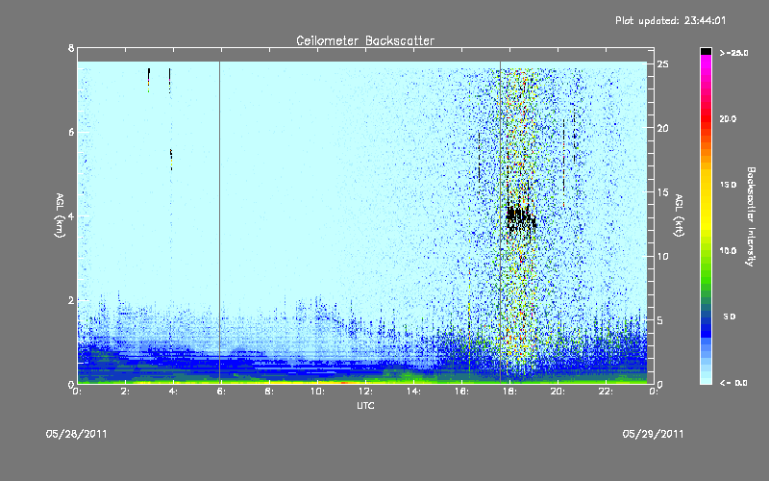
Task: Click the "8:" hour tick on UTC axis
Action: [270, 392]
